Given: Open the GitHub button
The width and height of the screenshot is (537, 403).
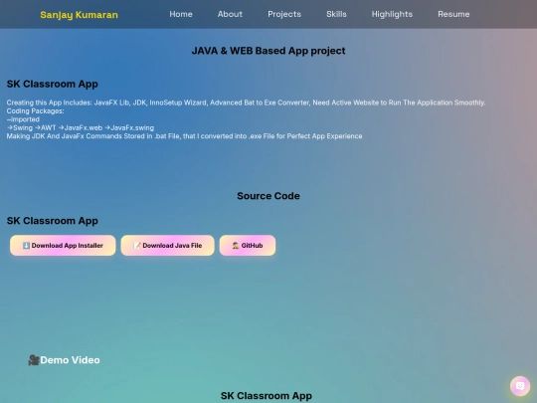Looking at the screenshot, I should point(248,246).
